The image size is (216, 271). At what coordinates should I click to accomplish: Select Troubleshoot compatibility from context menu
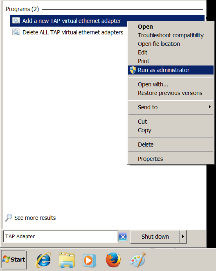click(x=171, y=35)
